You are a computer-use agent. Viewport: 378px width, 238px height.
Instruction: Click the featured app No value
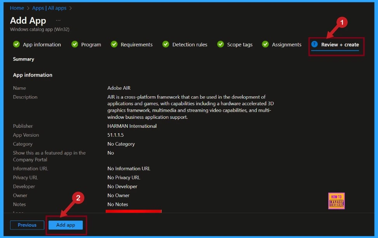tap(111, 153)
